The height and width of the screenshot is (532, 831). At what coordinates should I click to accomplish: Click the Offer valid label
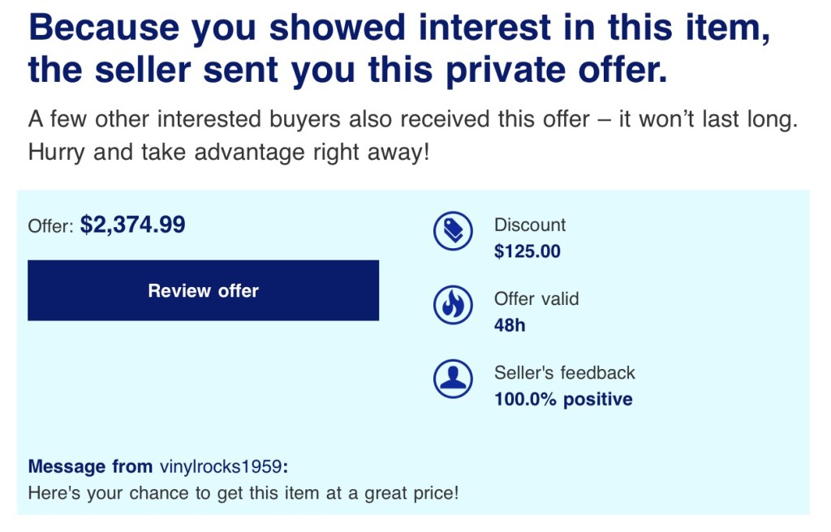click(536, 298)
